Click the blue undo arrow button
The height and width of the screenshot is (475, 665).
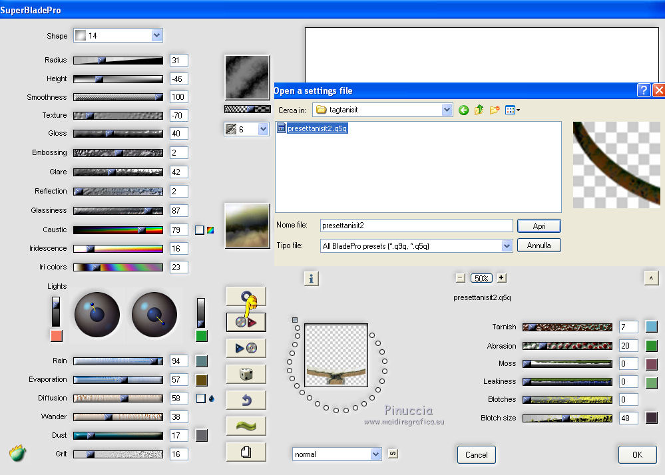[x=246, y=400]
